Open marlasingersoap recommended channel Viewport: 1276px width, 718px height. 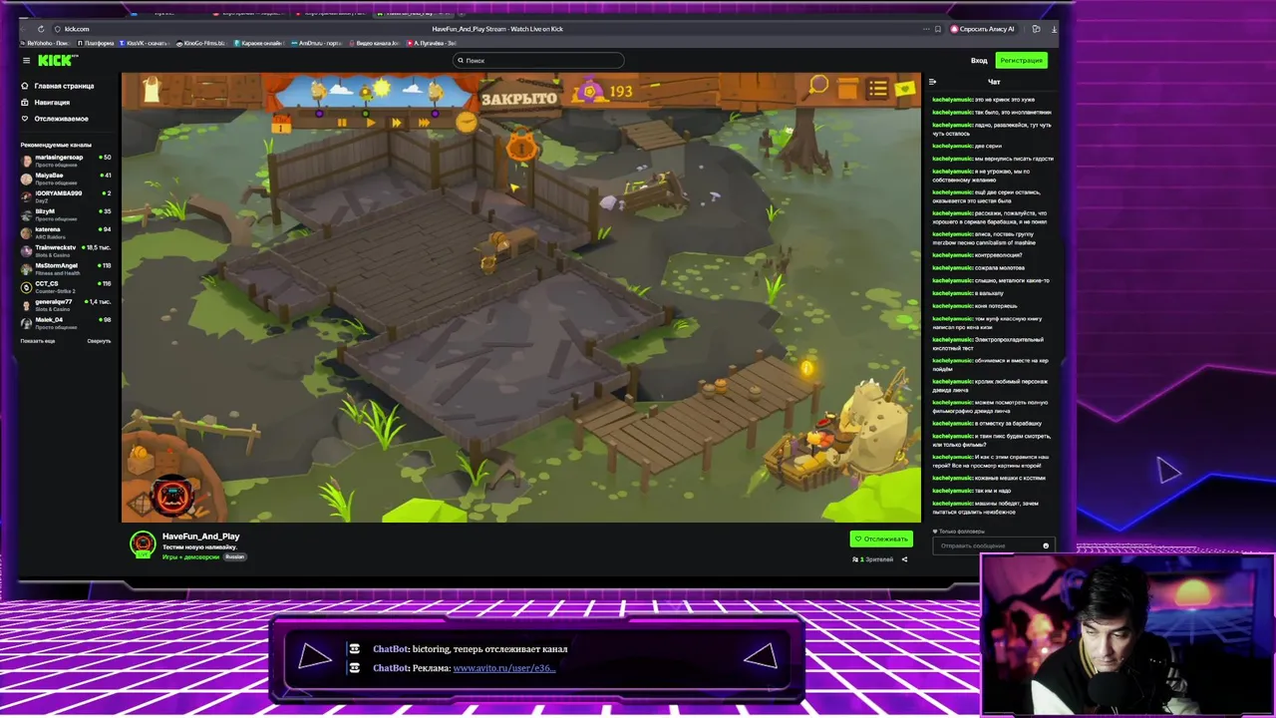pos(66,160)
